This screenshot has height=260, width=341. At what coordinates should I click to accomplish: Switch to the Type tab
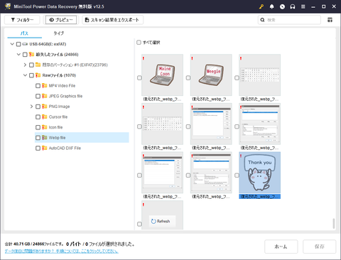click(x=59, y=33)
